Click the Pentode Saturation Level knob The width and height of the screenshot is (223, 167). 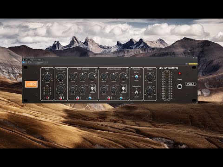pyautogui.click(x=113, y=77)
